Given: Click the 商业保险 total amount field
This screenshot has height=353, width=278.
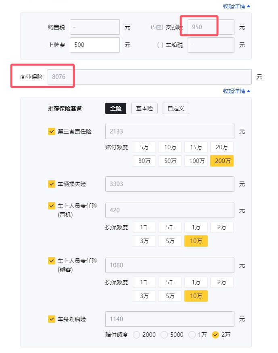Looking at the screenshot, I should pyautogui.click(x=149, y=77).
